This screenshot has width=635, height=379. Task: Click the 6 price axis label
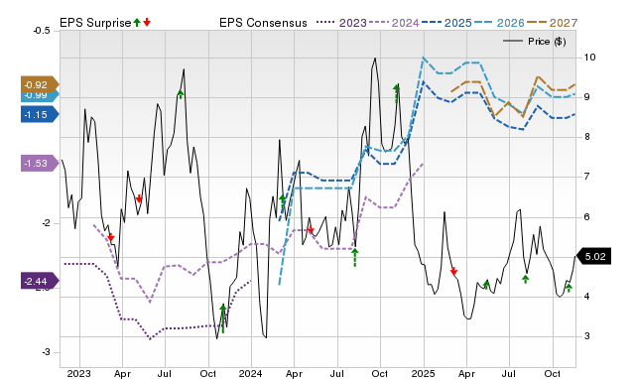pyautogui.click(x=586, y=216)
